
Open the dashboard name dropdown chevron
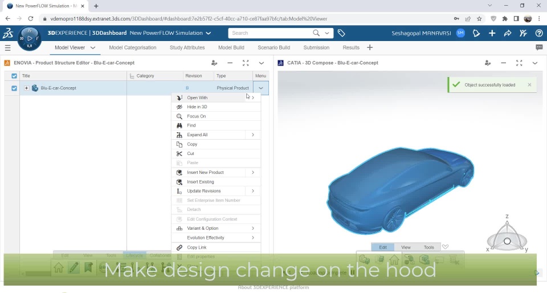click(x=209, y=33)
